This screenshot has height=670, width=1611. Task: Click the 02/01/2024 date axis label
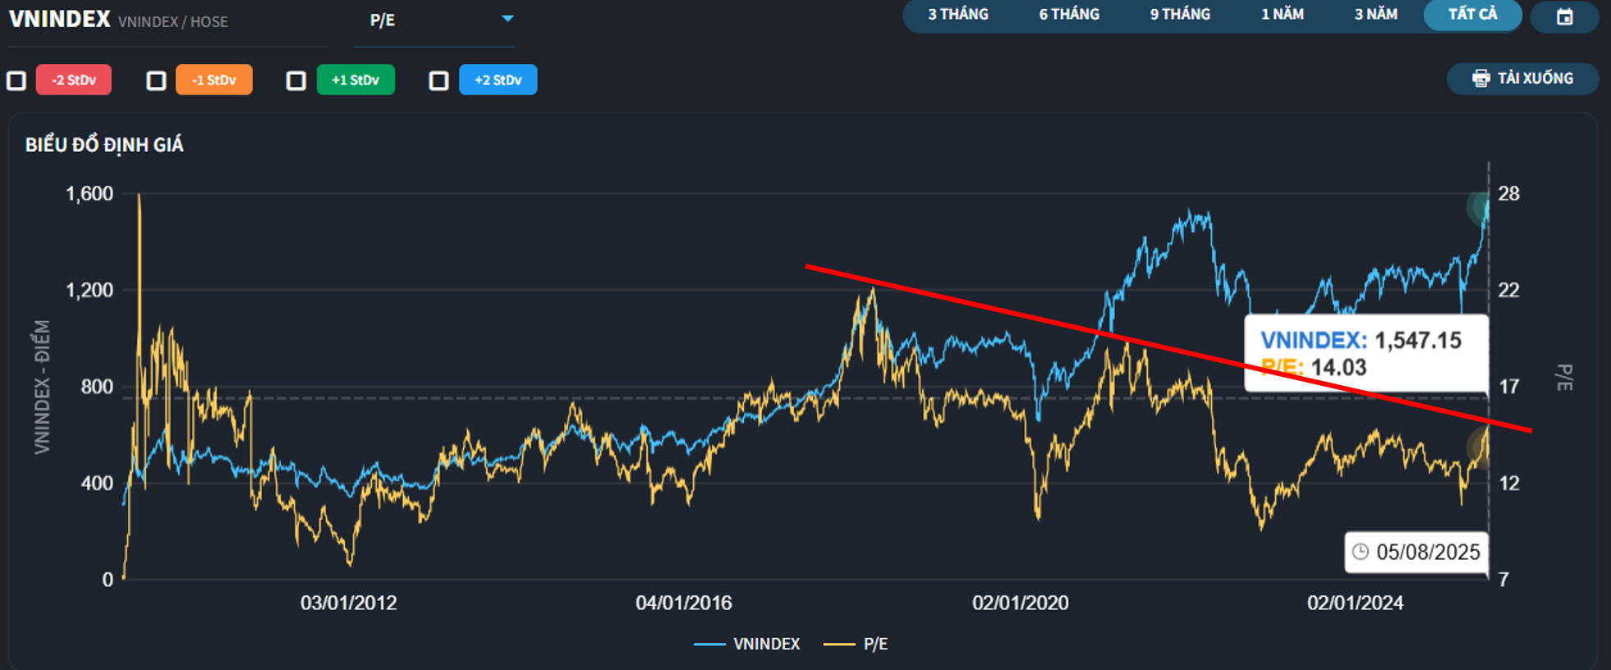[x=1355, y=603]
